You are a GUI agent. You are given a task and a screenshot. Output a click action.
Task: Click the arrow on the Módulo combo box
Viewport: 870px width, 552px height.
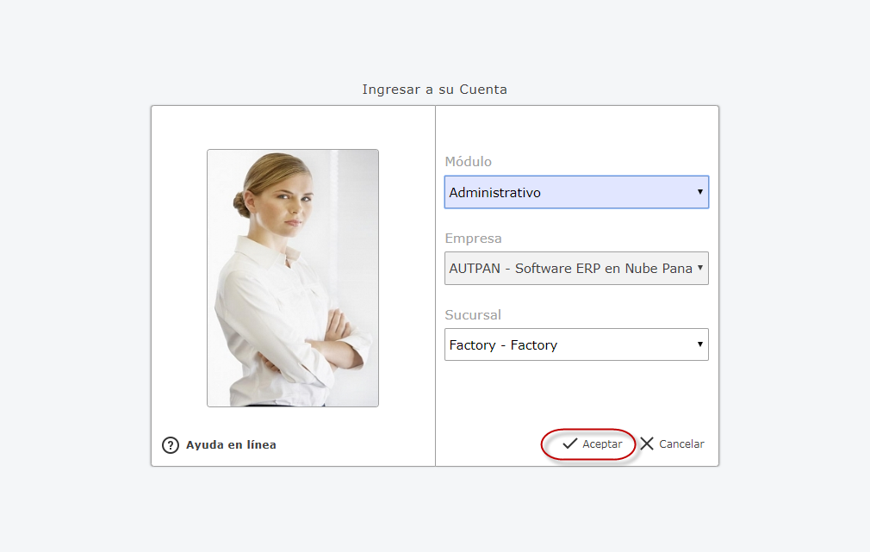tap(700, 192)
